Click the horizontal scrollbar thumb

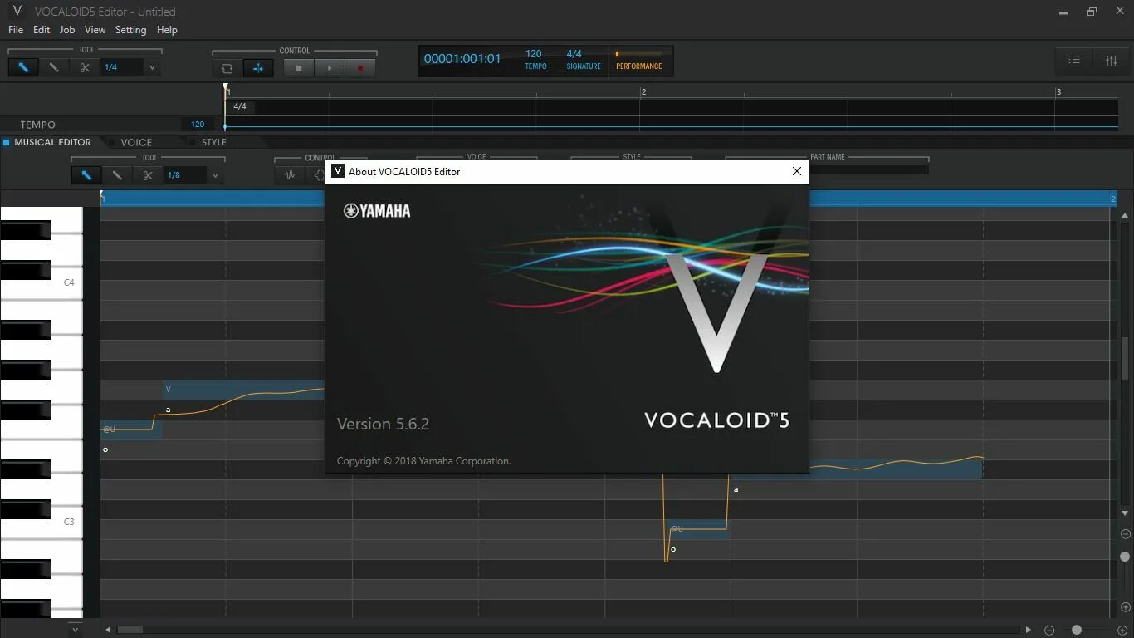[x=130, y=630]
